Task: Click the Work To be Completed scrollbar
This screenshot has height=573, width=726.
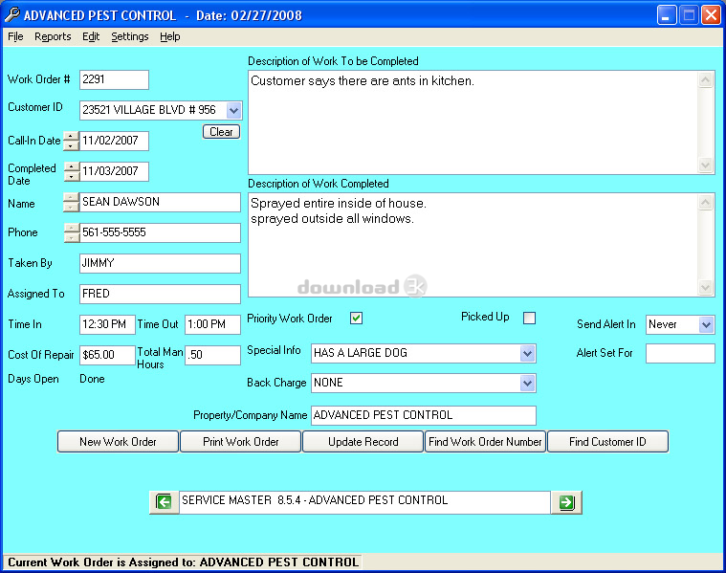Action: pyautogui.click(x=706, y=122)
